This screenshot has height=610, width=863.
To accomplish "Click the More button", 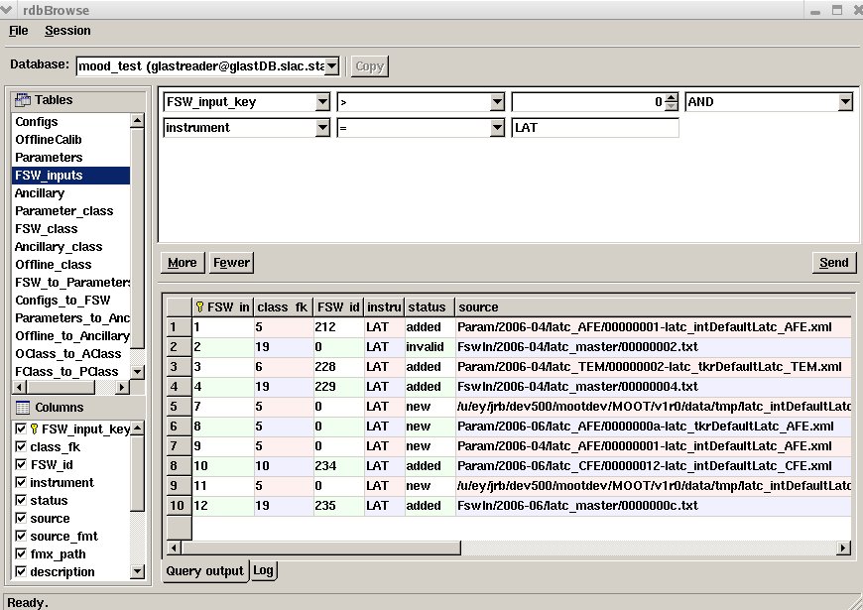I will click(183, 262).
